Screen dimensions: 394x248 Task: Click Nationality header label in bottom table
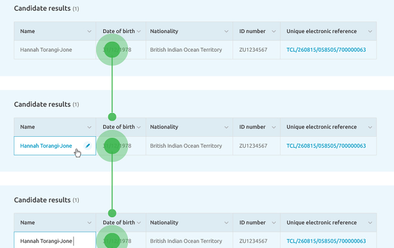[x=164, y=223]
